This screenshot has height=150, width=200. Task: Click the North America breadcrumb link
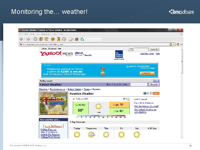57,89
